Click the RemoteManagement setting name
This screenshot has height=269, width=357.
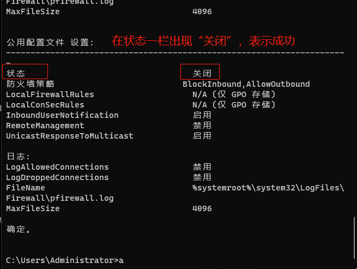[45, 125]
